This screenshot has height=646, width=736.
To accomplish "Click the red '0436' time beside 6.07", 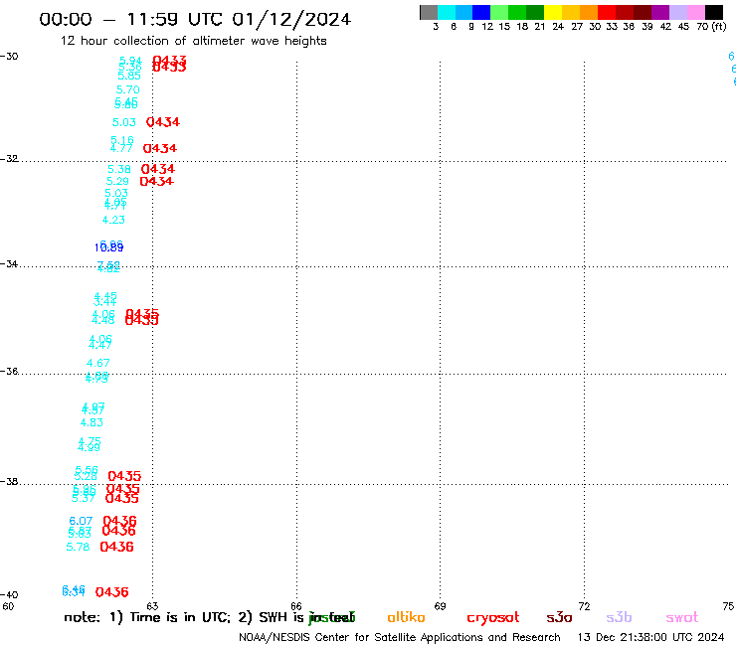I will pos(119,521).
